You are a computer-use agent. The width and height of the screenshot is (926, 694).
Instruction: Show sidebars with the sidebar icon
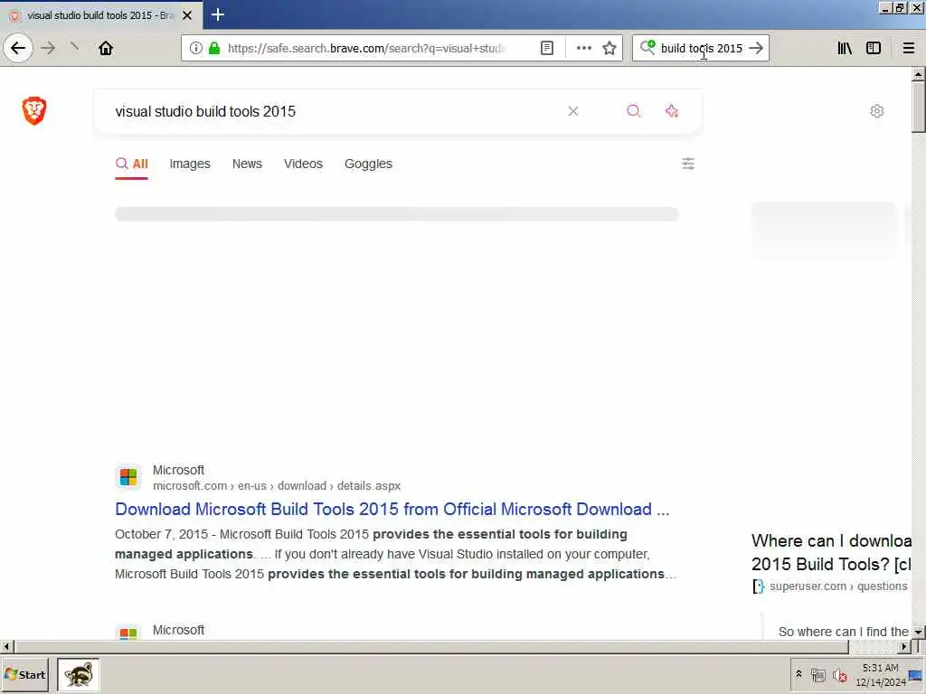click(874, 48)
